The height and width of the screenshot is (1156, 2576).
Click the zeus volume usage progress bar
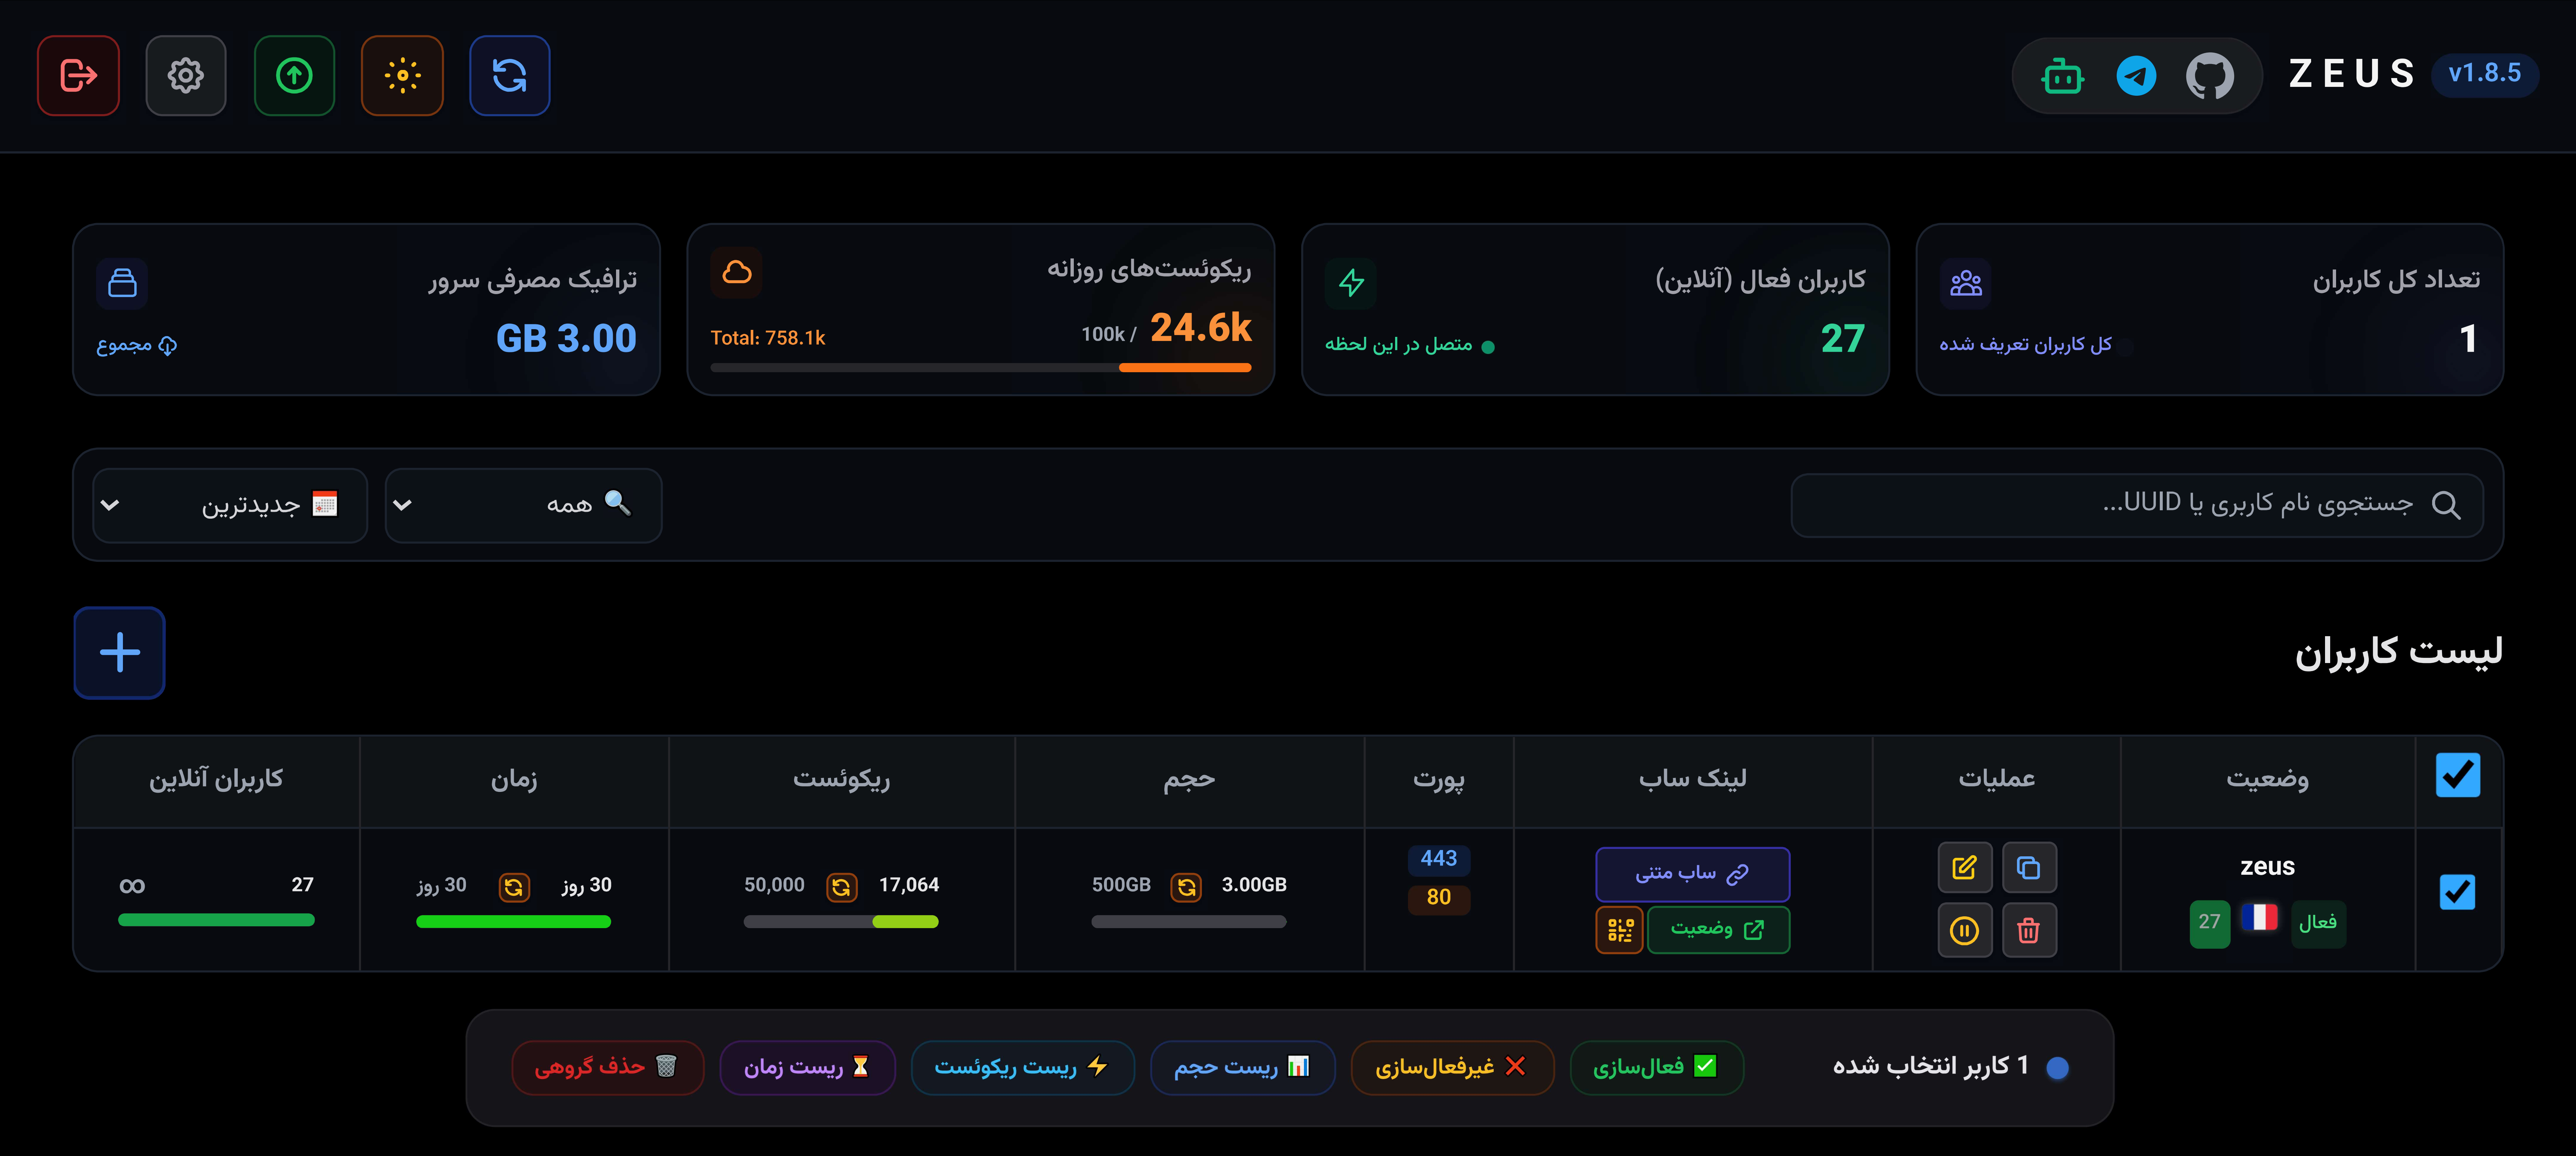(1189, 922)
